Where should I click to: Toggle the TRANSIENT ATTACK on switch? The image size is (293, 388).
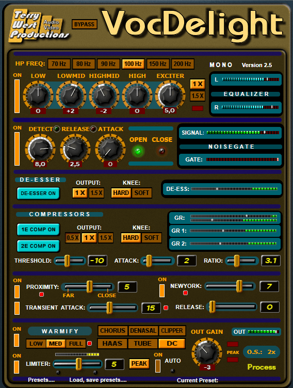click(17, 309)
